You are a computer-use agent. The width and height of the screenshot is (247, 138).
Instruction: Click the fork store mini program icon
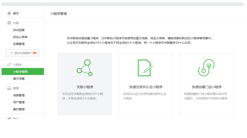(x=206, y=68)
